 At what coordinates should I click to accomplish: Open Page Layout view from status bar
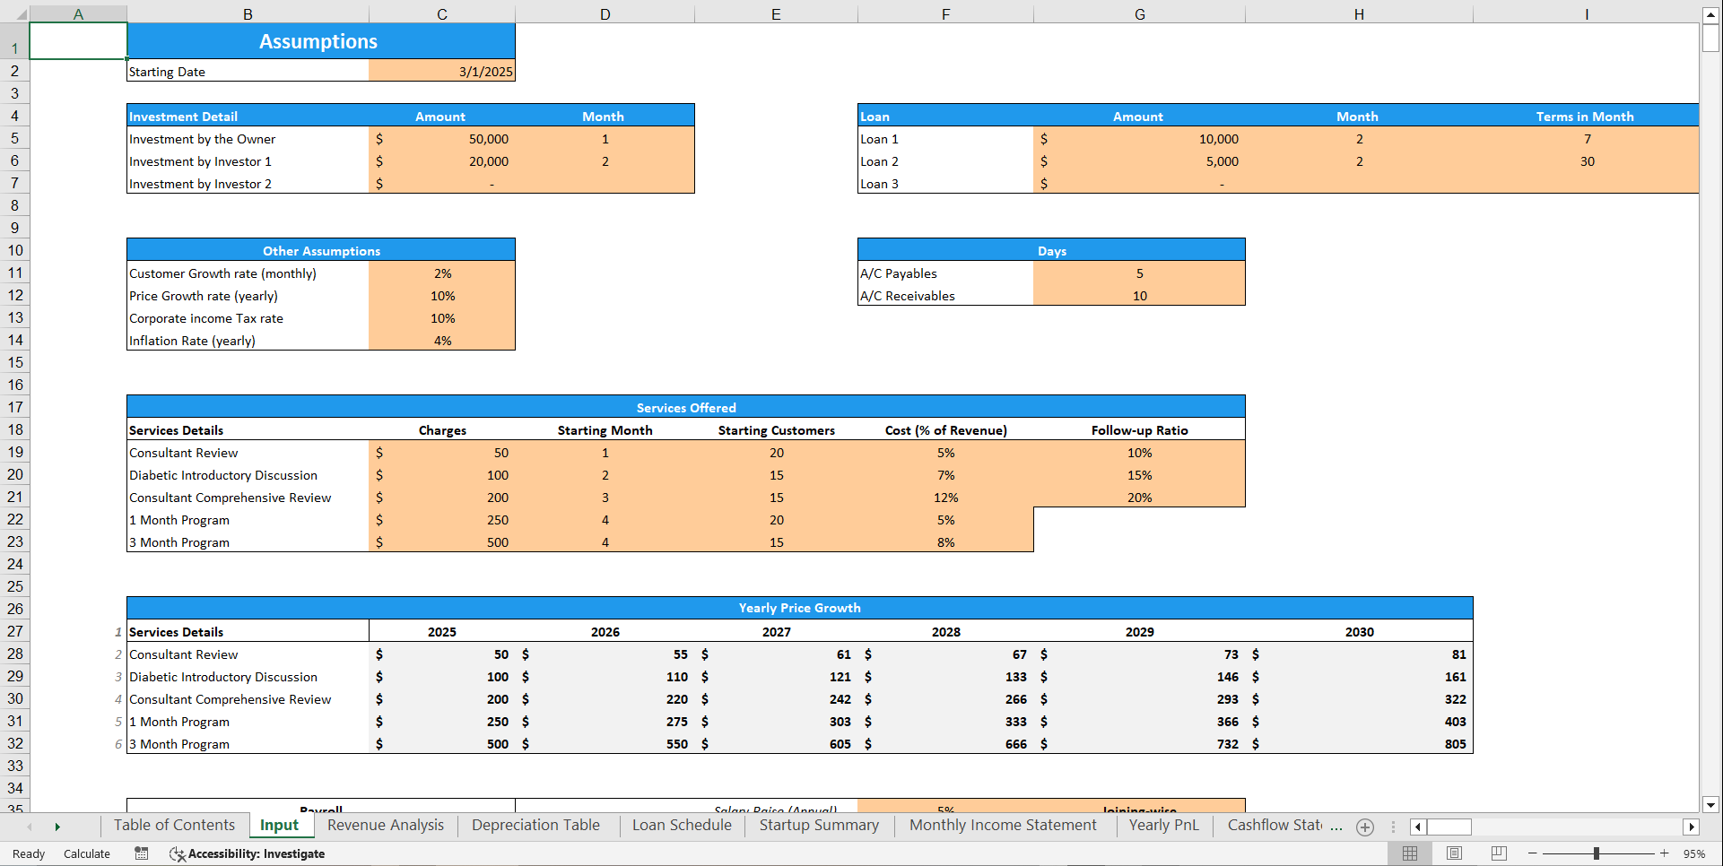(1454, 853)
